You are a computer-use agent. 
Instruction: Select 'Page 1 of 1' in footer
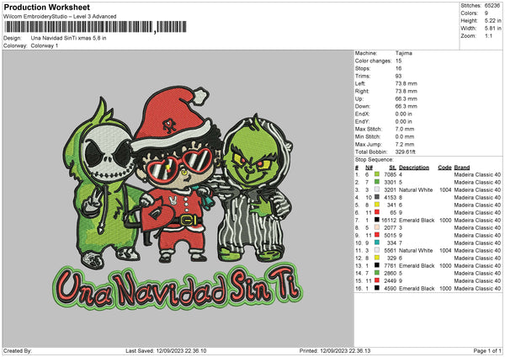(x=487, y=351)
